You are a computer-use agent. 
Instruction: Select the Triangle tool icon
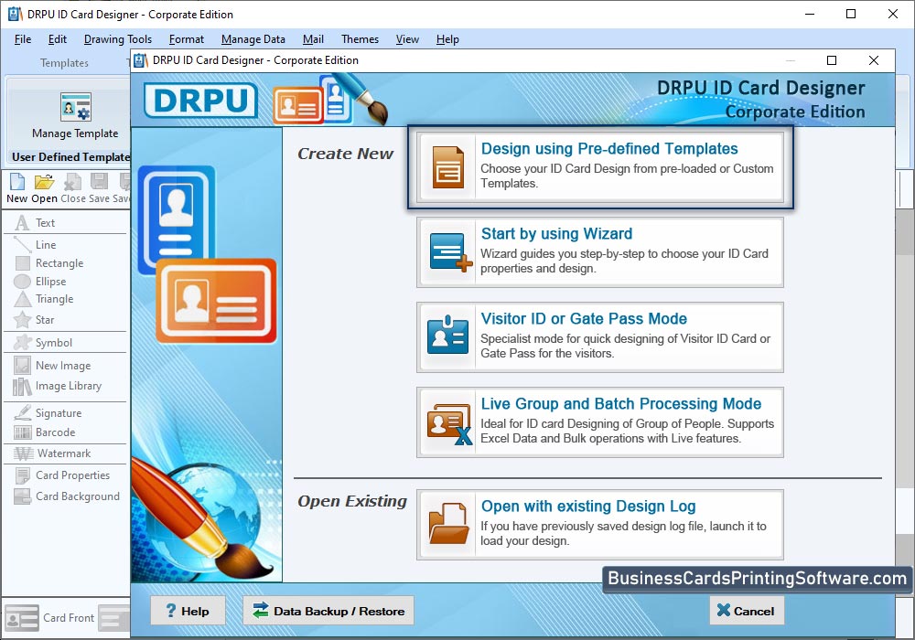tap(22, 299)
